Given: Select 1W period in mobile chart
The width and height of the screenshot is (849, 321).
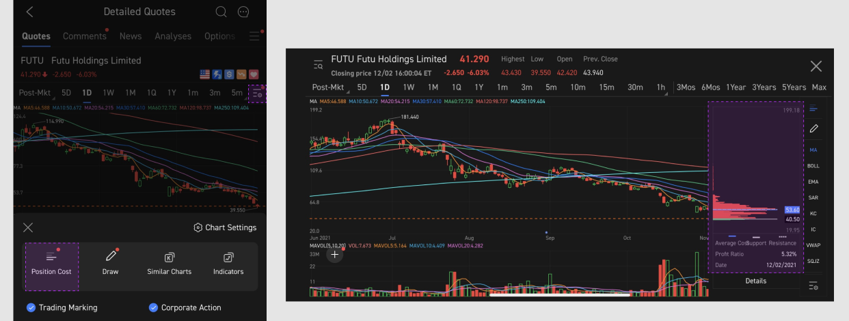Looking at the screenshot, I should click(108, 93).
